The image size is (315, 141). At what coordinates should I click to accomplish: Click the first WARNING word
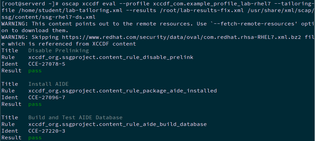pos(13,24)
